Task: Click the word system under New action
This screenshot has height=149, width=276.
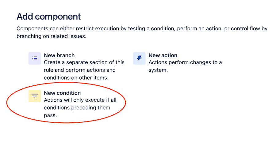Action: (158, 70)
